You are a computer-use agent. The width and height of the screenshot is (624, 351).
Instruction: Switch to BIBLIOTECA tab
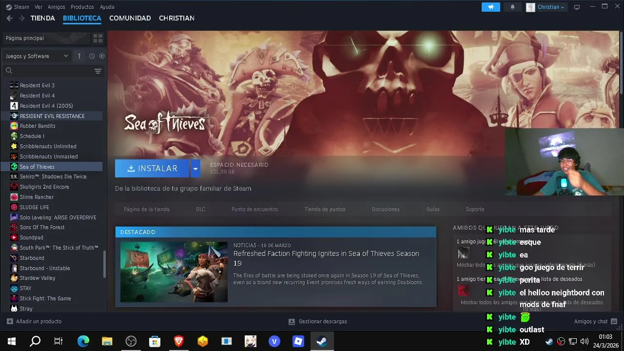tap(82, 18)
